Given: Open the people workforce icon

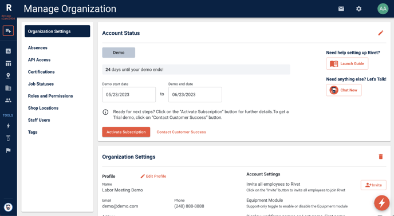Looking at the screenshot, I should click(x=8, y=101).
